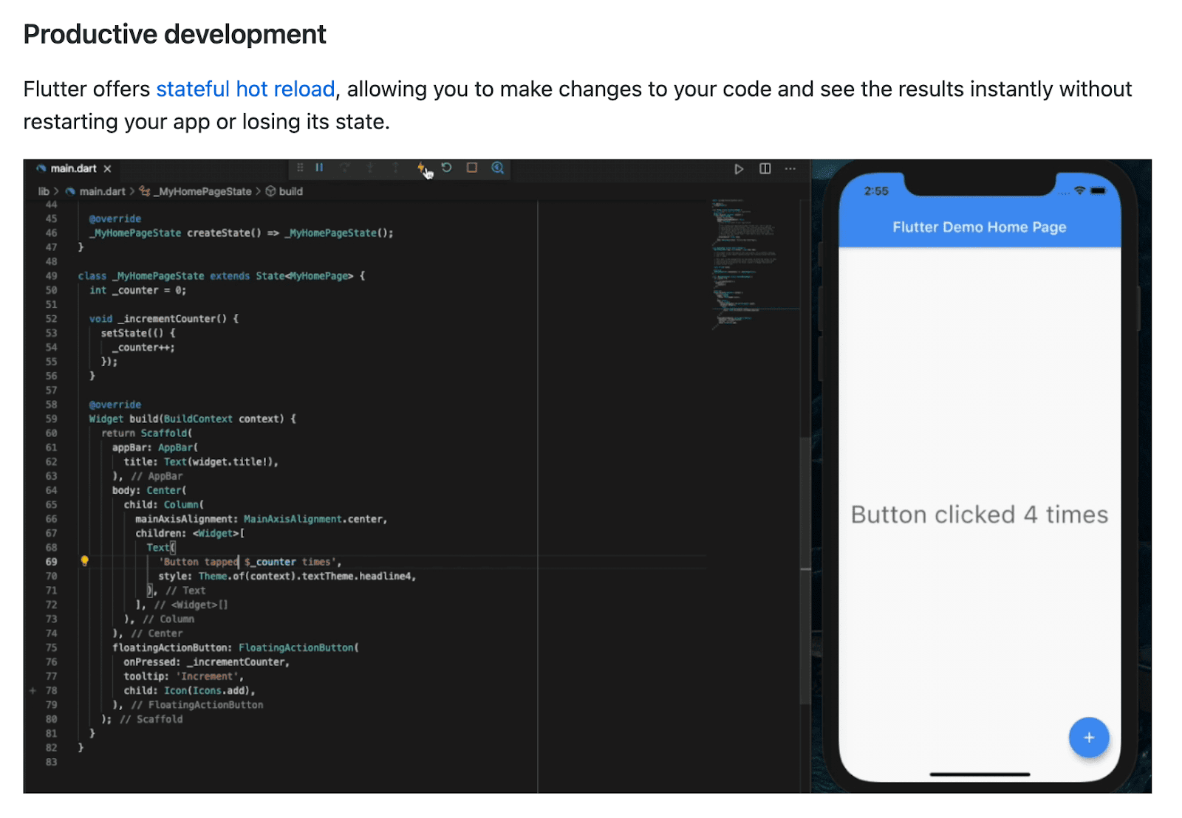Pause the debug session

point(319,168)
